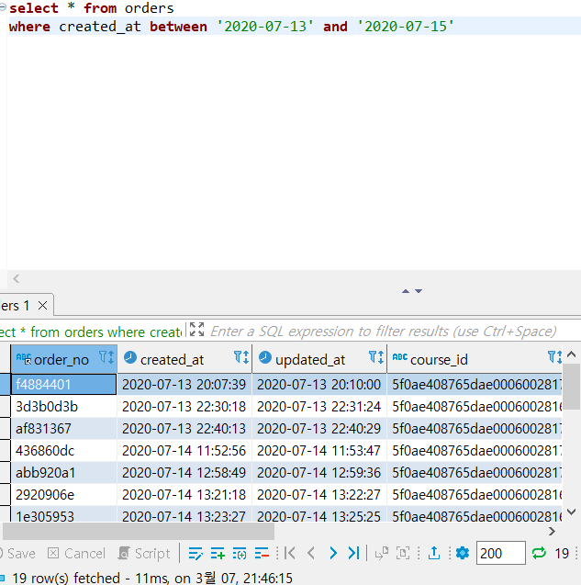Click the order_no column header

[63, 359]
